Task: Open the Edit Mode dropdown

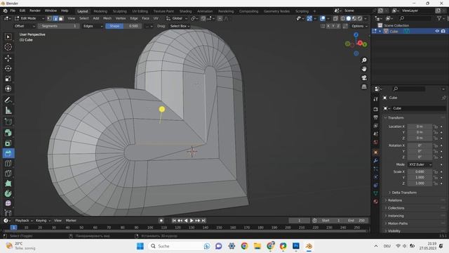Action: pos(29,18)
